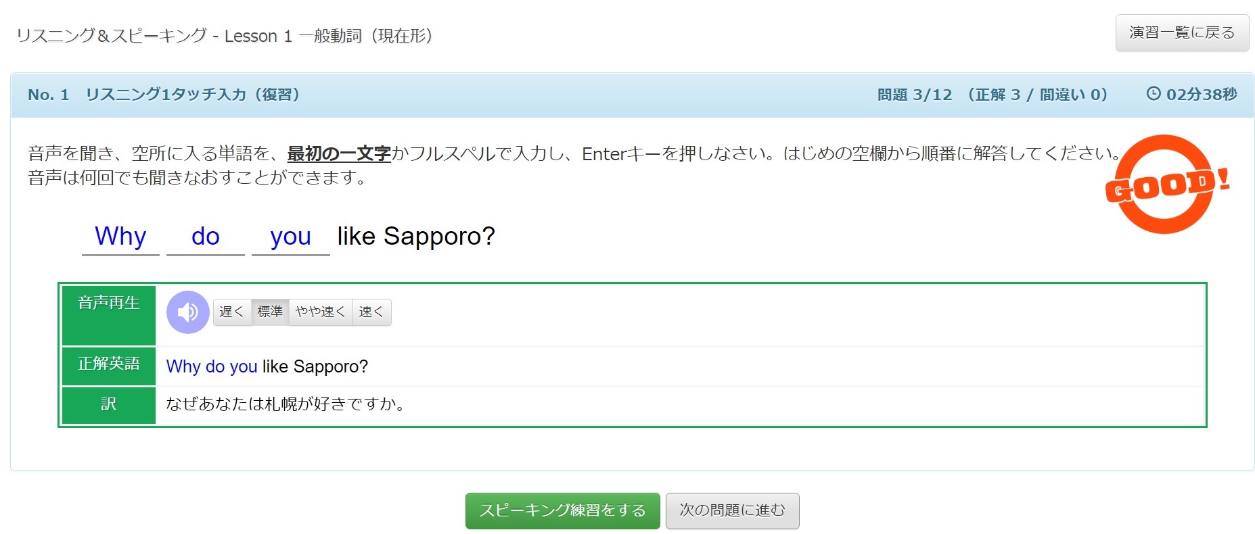
Task: Click the 音声再生 row label
Action: tap(108, 303)
